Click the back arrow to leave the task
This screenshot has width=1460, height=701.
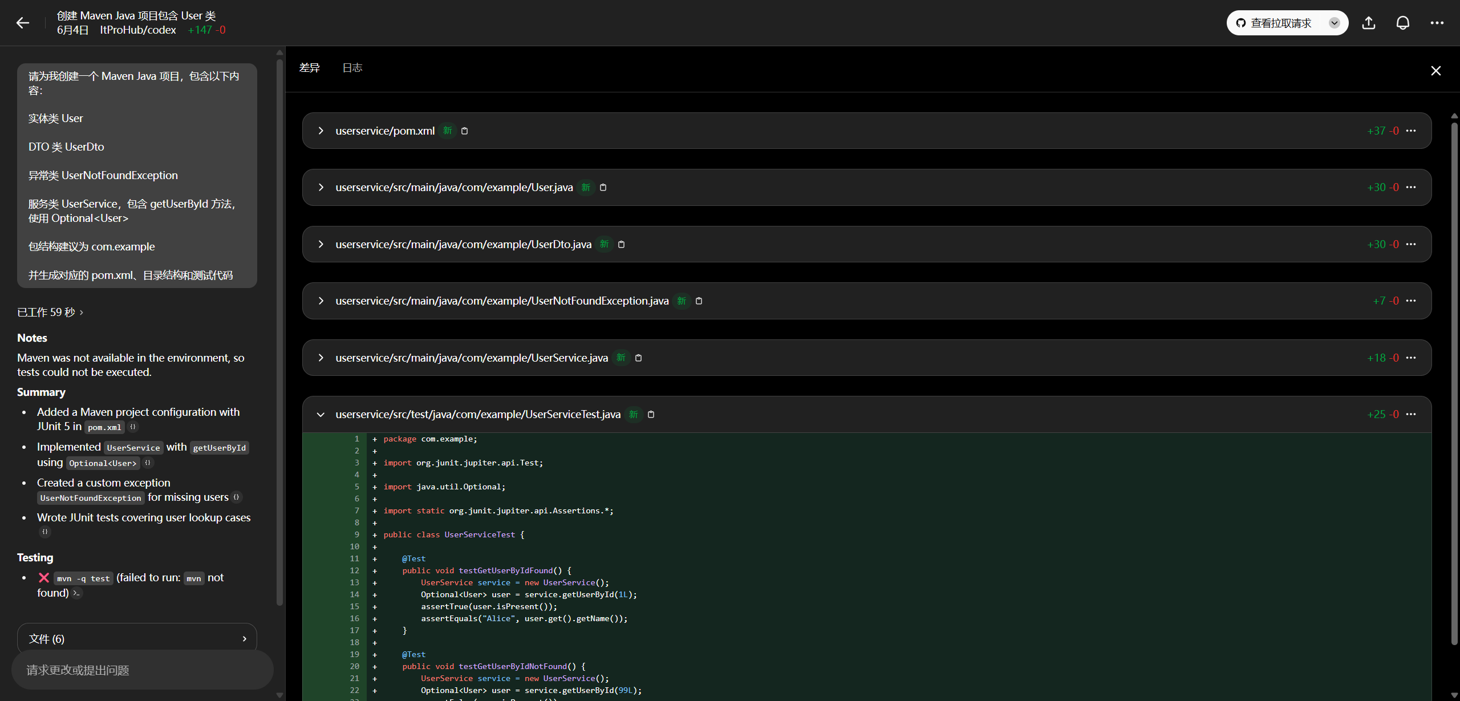click(23, 23)
